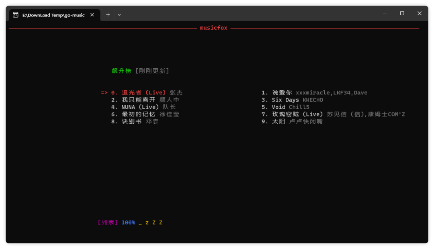Click artist name 徐佳莹

170,114
